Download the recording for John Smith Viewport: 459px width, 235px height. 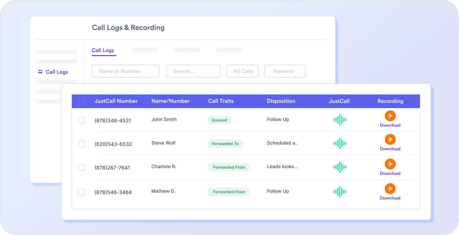pyautogui.click(x=390, y=125)
